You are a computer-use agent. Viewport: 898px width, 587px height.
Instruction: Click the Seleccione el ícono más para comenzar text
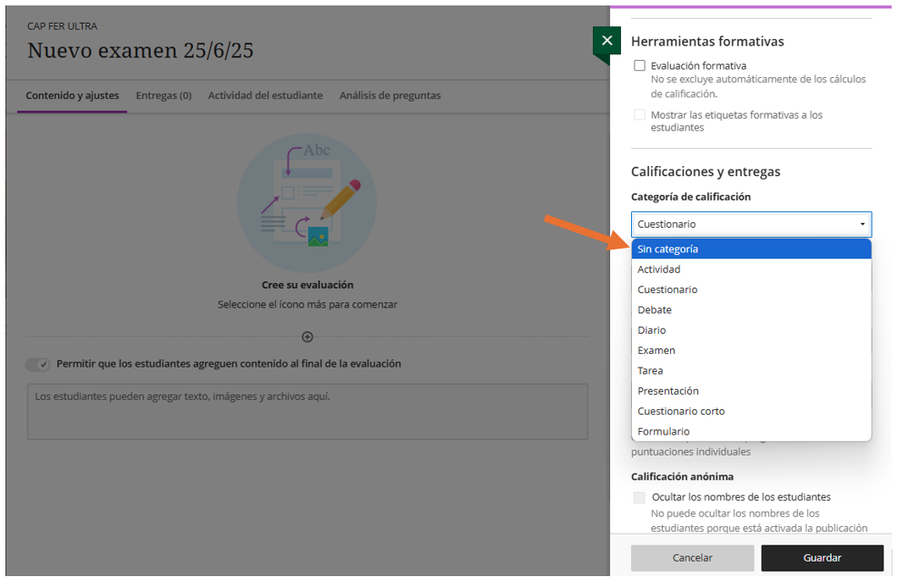(x=308, y=305)
